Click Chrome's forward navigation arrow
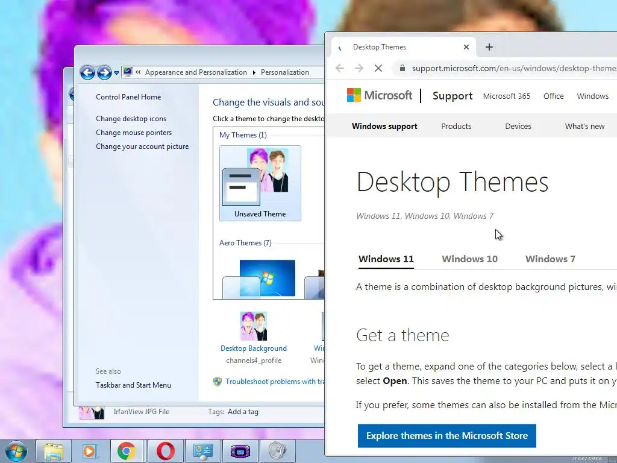The image size is (617, 463). click(x=359, y=68)
